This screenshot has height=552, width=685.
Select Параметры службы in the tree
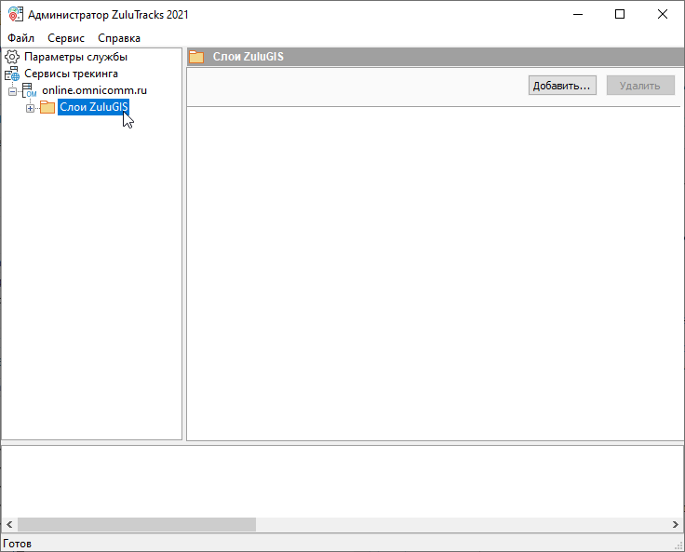pos(75,57)
